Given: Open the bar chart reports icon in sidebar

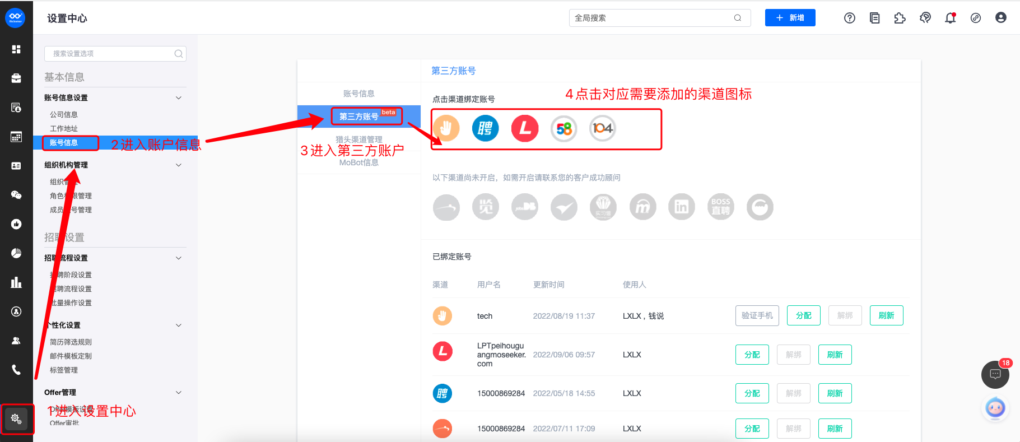Looking at the screenshot, I should (16, 282).
